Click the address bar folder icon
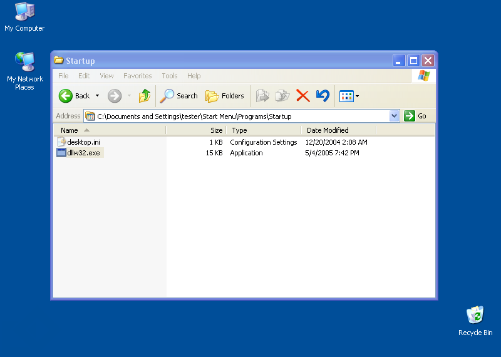Screen dimensions: 501x357 pyautogui.click(x=90, y=116)
